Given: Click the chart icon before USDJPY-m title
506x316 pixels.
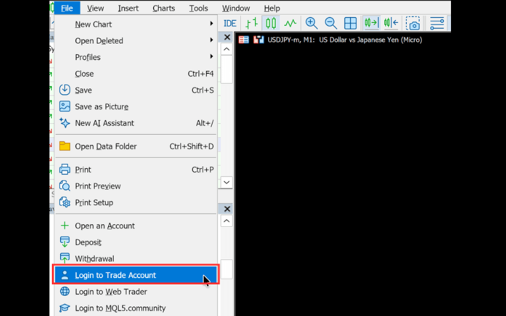Looking at the screenshot, I should coord(259,40).
